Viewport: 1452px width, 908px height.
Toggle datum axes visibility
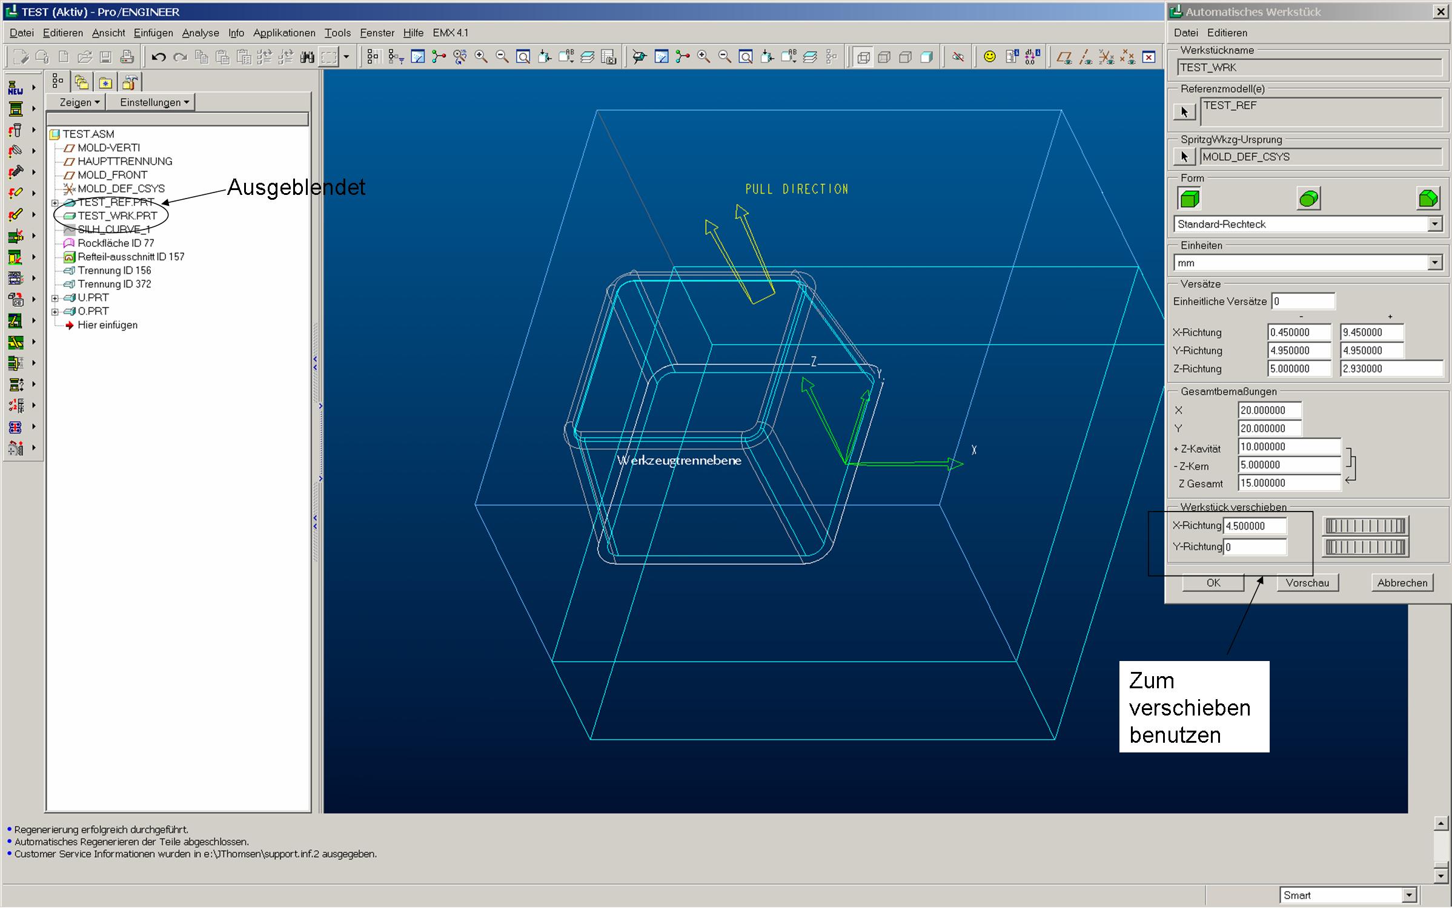coord(1086,57)
